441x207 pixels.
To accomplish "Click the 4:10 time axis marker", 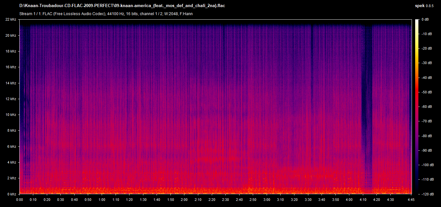I will (363, 200).
